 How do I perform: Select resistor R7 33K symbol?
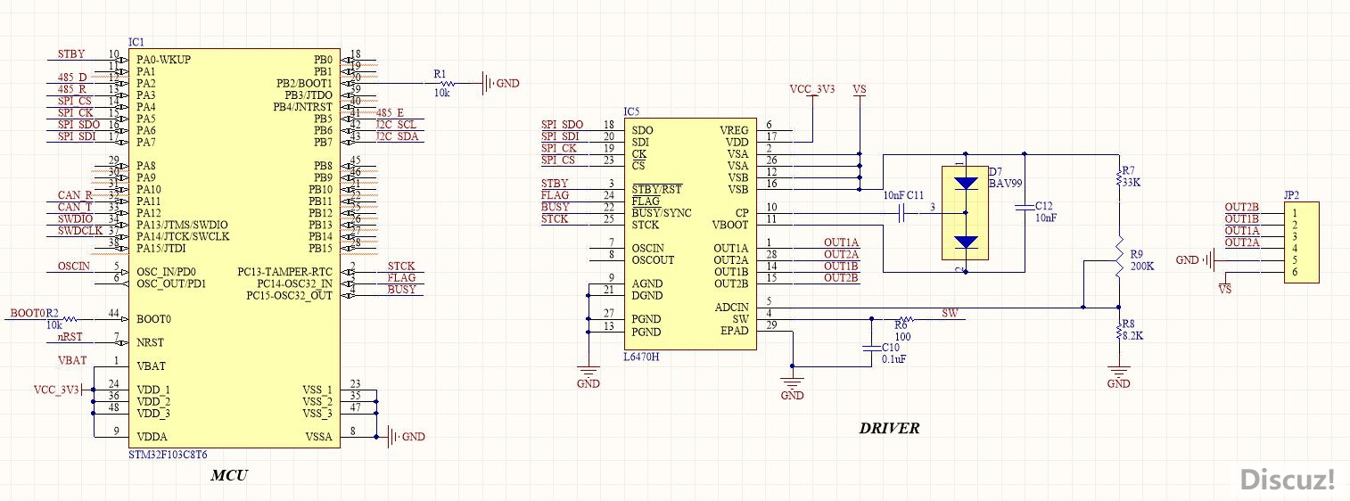(x=1118, y=179)
